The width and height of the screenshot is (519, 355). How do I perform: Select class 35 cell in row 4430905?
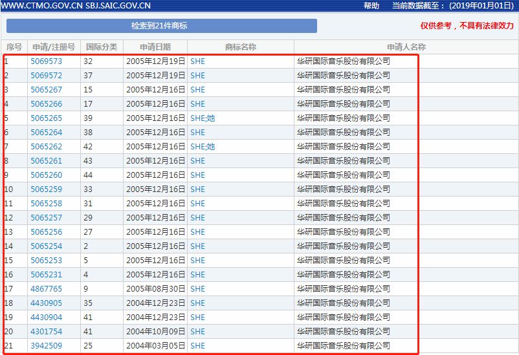click(88, 303)
